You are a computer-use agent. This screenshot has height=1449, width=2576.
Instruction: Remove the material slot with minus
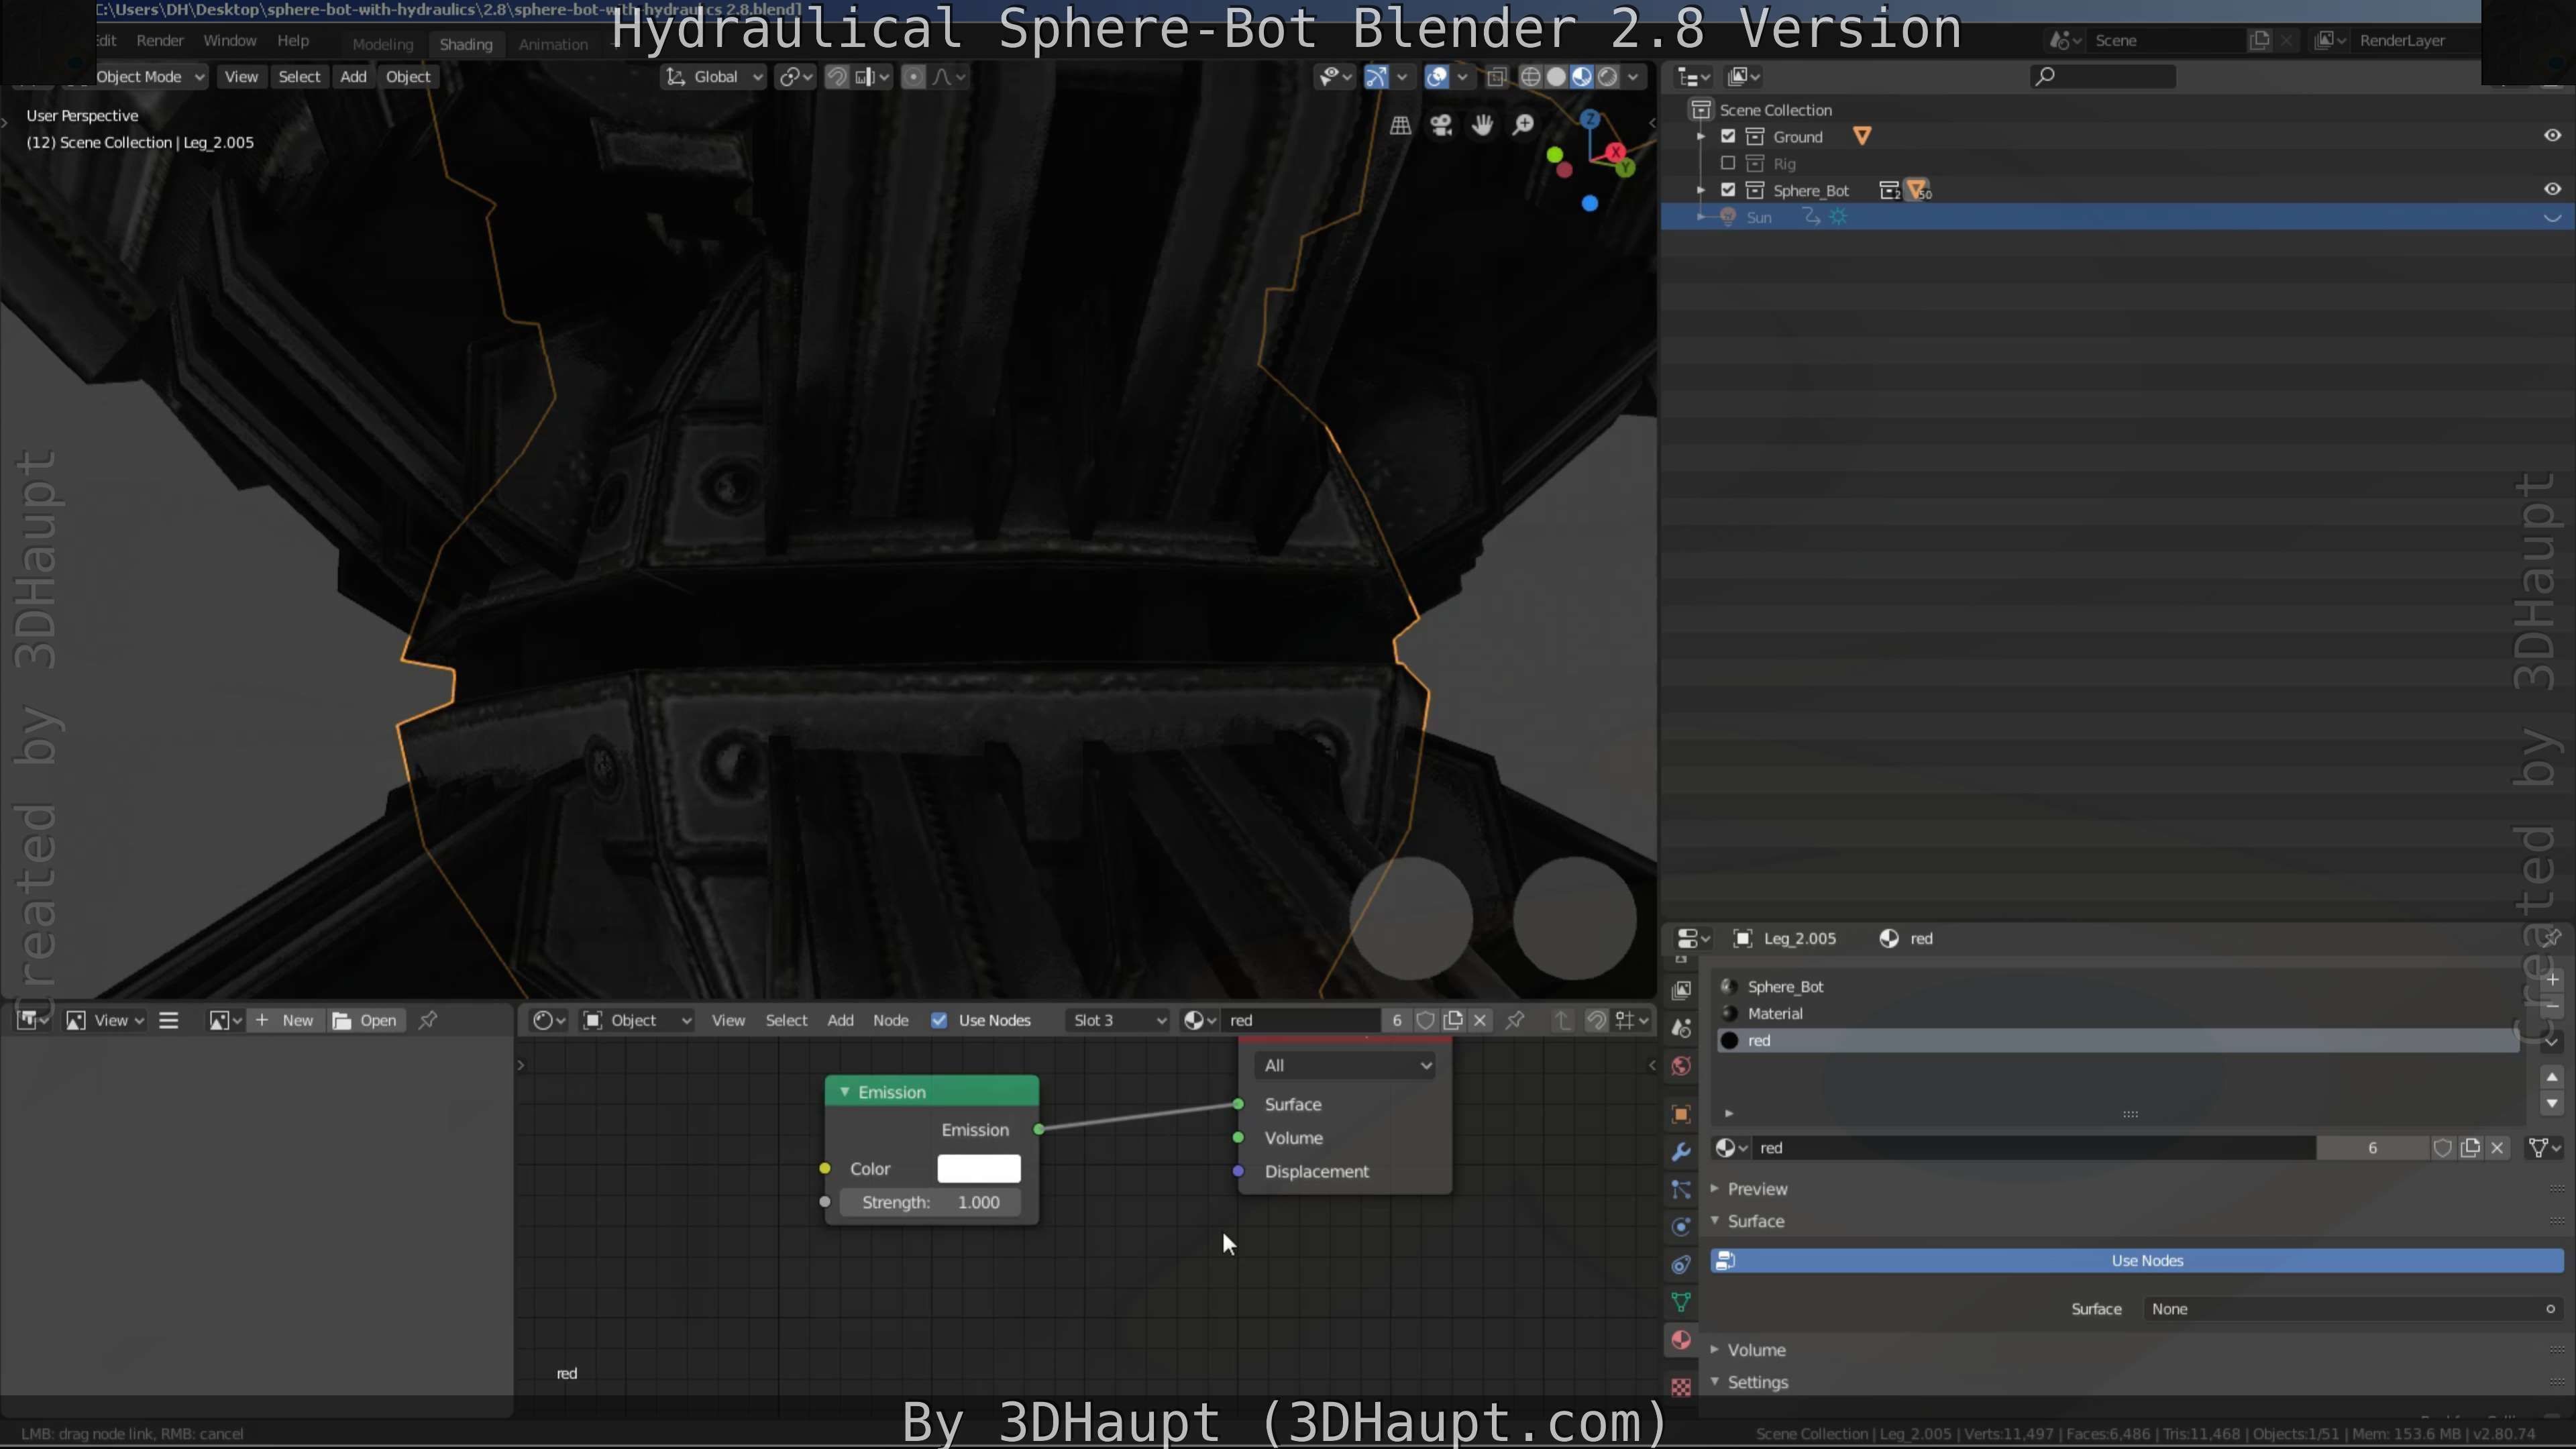[2552, 1006]
